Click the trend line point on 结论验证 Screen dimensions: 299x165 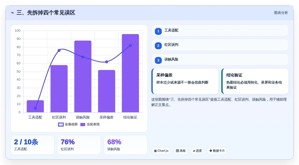[131, 46]
